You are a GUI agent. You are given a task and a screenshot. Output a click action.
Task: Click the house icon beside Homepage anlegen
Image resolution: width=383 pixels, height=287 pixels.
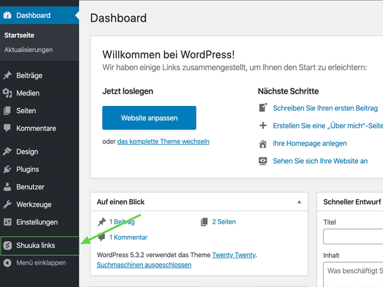pos(263,143)
